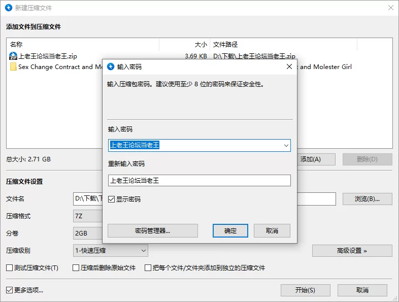399x302 pixels.
Task: Check 把每个文件/文件夹添加到独立的压缩文件
Action: tap(148, 267)
